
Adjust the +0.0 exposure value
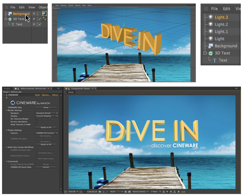point(183,192)
